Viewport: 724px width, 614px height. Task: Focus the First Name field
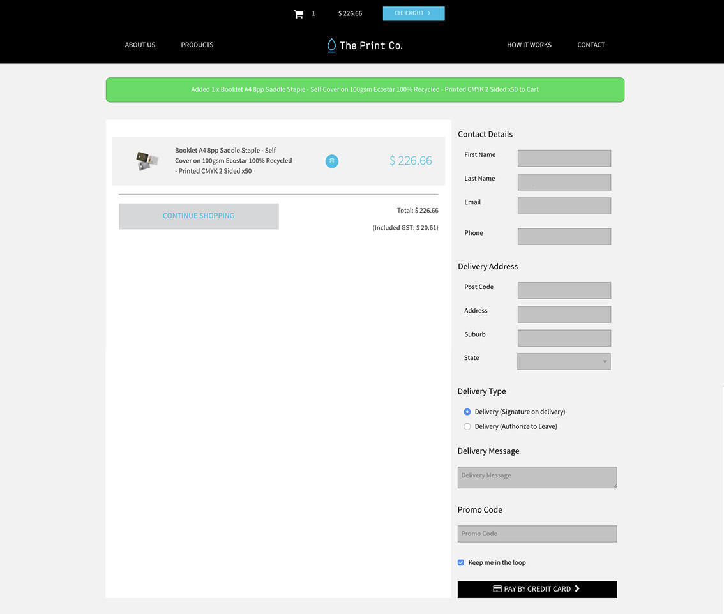[564, 158]
